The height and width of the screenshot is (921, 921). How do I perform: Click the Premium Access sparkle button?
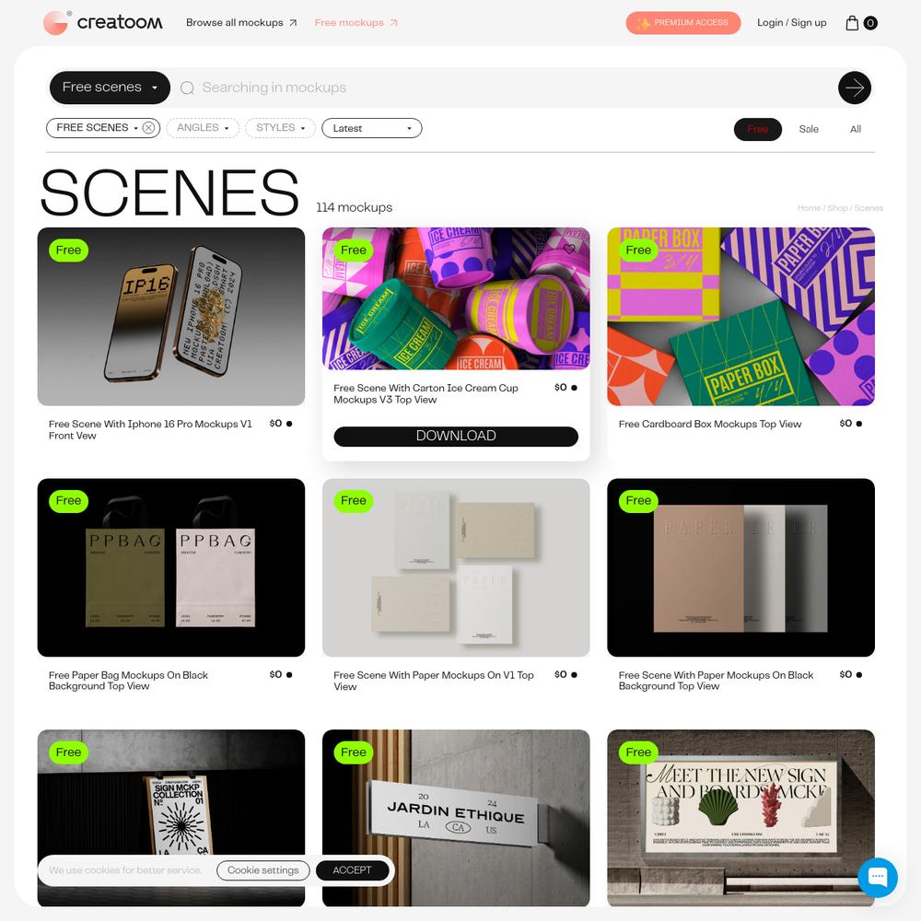pyautogui.click(x=683, y=23)
